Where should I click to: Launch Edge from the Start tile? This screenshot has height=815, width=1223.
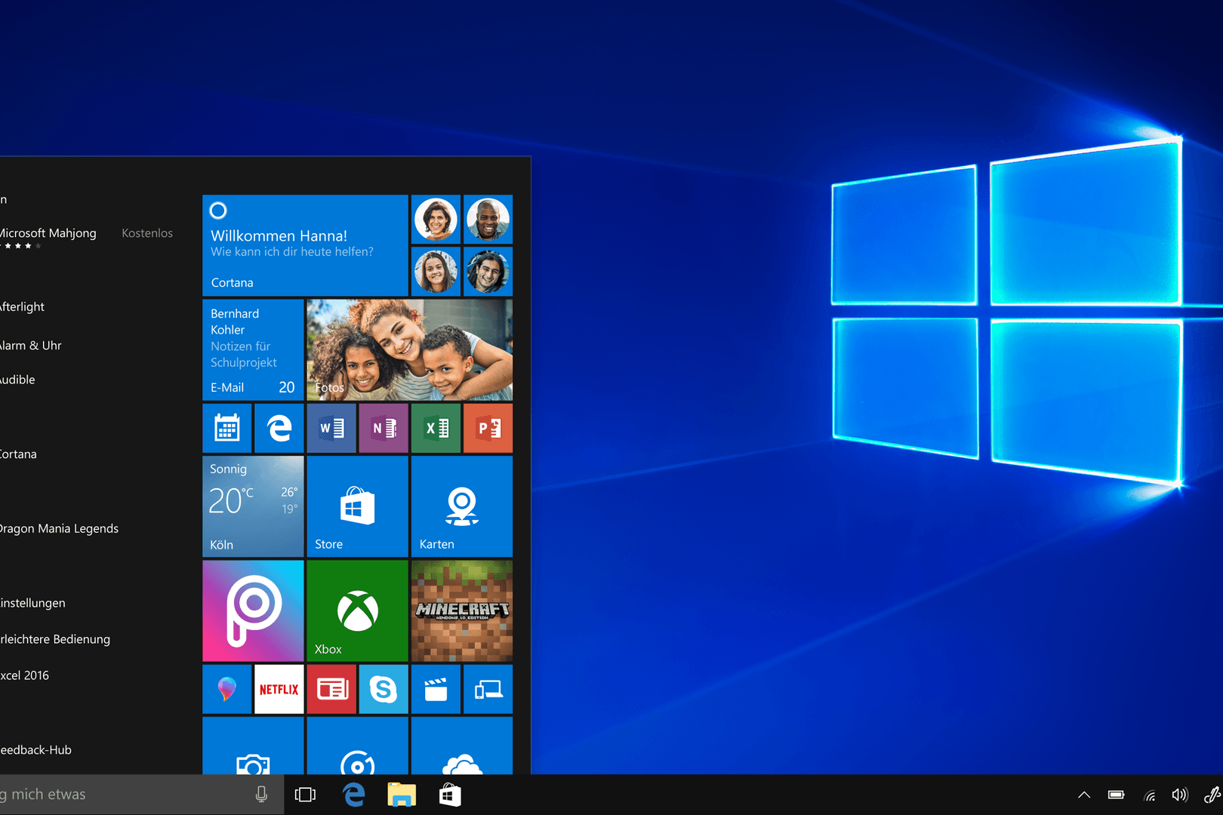click(279, 428)
